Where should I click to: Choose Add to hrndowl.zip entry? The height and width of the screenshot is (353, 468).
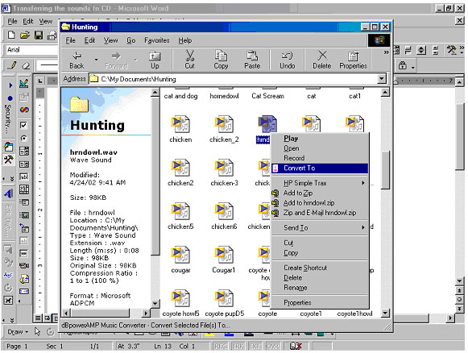click(320, 203)
